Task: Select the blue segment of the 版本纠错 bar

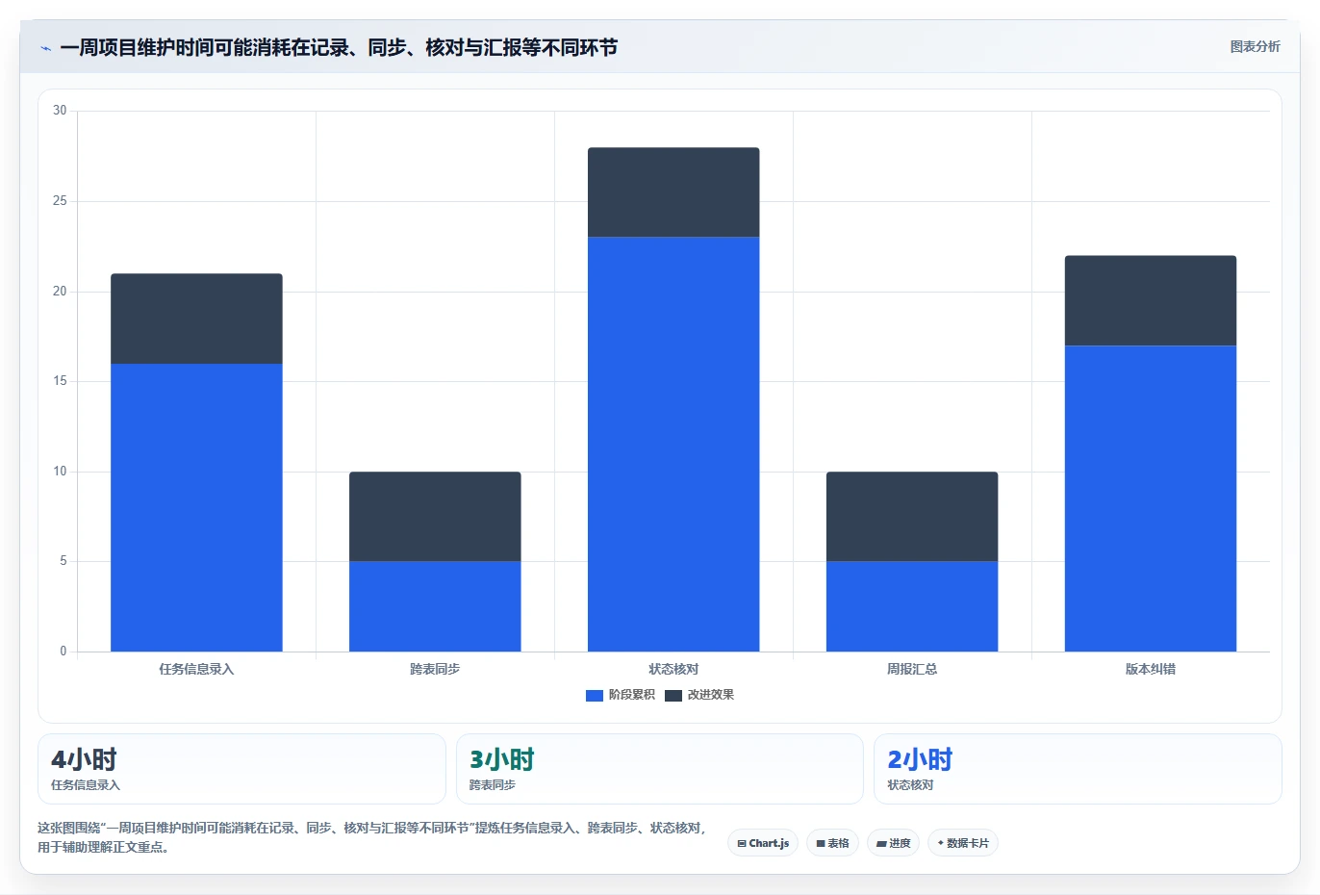Action: [x=1151, y=499]
